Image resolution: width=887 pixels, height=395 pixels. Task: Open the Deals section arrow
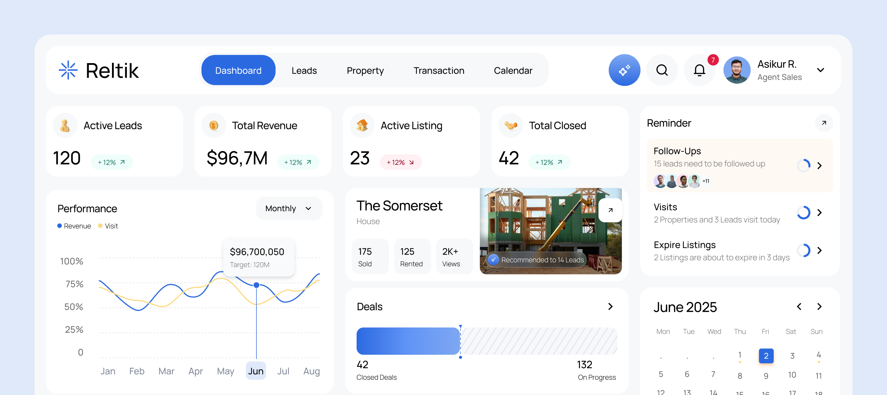pyautogui.click(x=610, y=306)
